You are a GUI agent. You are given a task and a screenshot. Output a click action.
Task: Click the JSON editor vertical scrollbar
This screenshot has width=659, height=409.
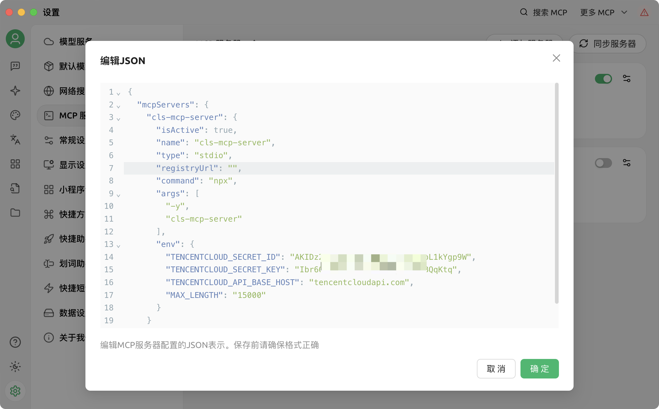point(556,193)
